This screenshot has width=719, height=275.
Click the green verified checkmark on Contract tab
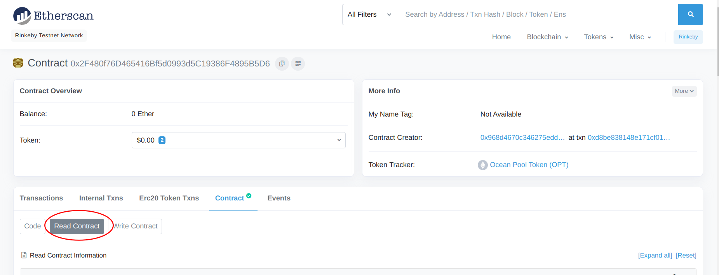pyautogui.click(x=249, y=196)
